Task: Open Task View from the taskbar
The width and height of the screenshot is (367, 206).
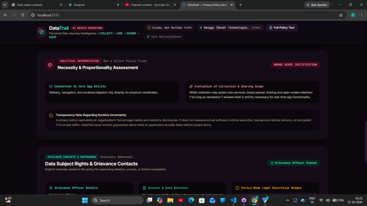Action: pos(149,200)
